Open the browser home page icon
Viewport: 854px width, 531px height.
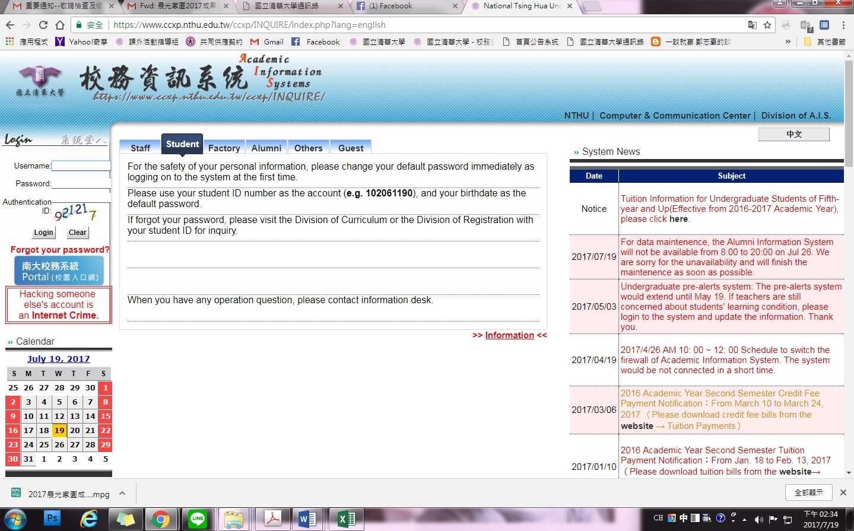coord(60,25)
